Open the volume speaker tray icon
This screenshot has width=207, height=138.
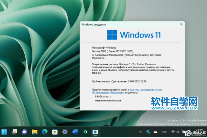tap(178, 132)
